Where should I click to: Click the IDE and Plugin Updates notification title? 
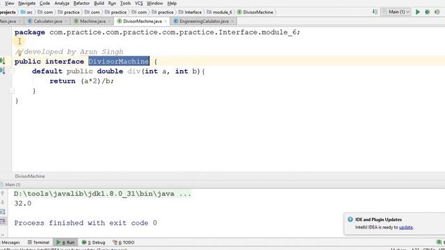click(378, 219)
